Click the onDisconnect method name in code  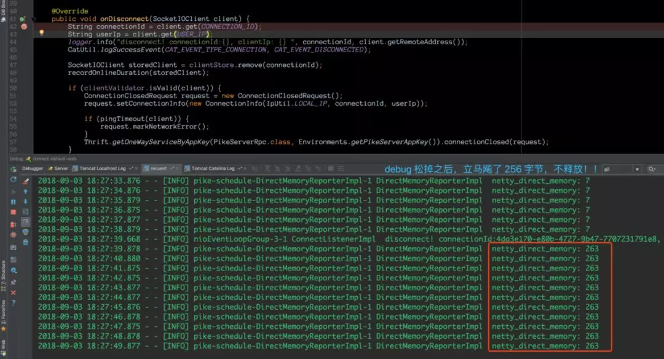point(124,18)
